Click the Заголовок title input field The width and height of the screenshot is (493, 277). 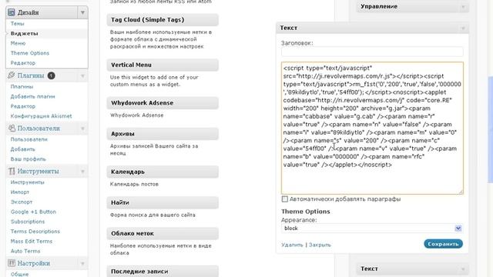click(372, 52)
